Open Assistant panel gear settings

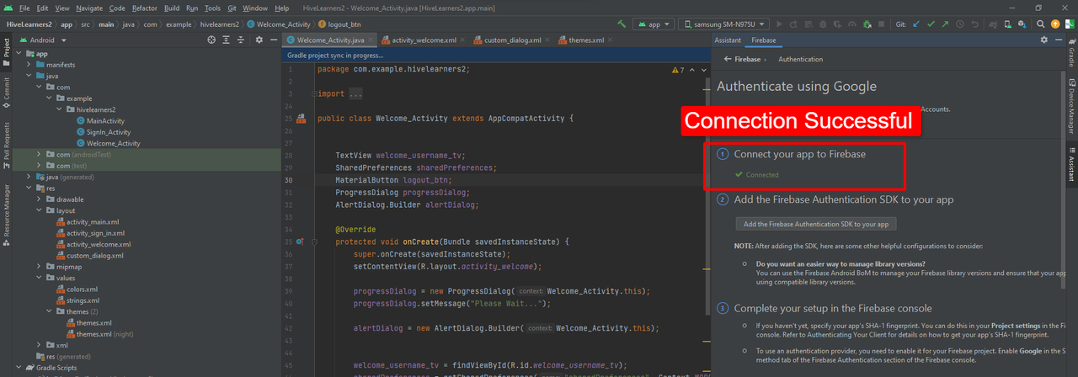point(1044,40)
